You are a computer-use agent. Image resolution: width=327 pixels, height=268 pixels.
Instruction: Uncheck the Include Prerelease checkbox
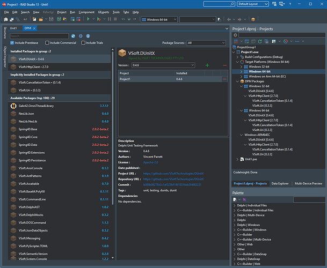pyautogui.click(x=12, y=43)
